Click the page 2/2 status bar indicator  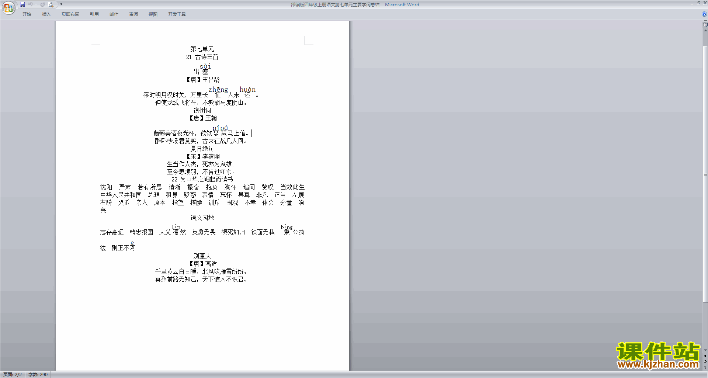point(13,374)
